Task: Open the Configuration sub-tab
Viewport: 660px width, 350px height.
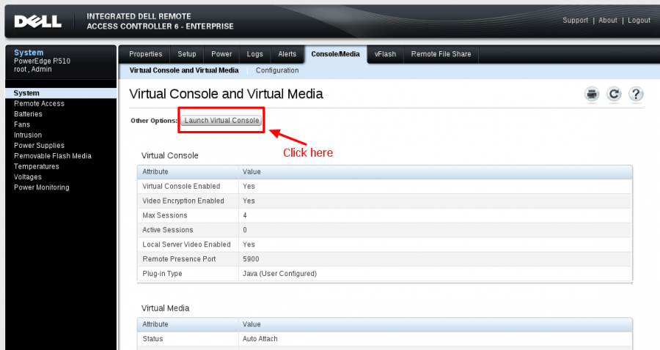Action: (277, 70)
